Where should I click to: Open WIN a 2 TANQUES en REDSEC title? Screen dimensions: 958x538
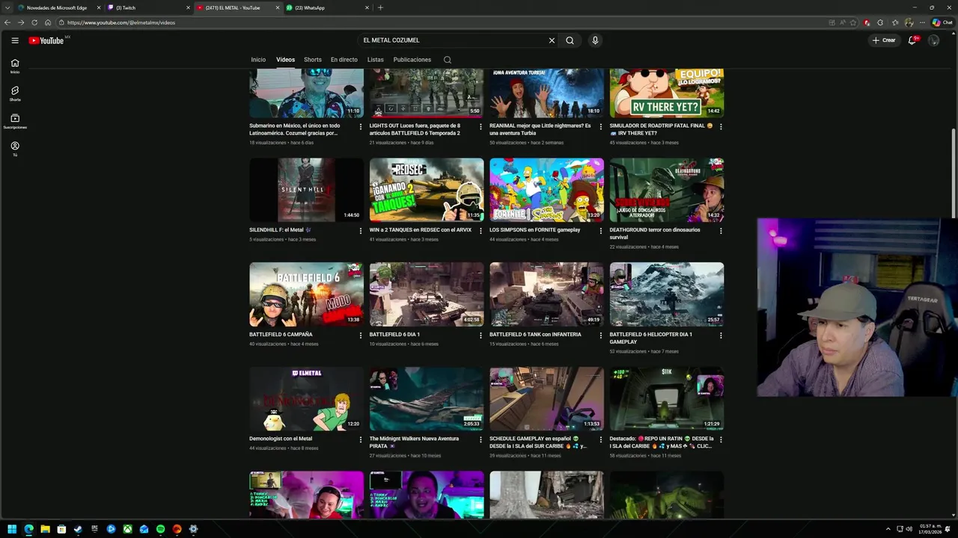[421, 230]
